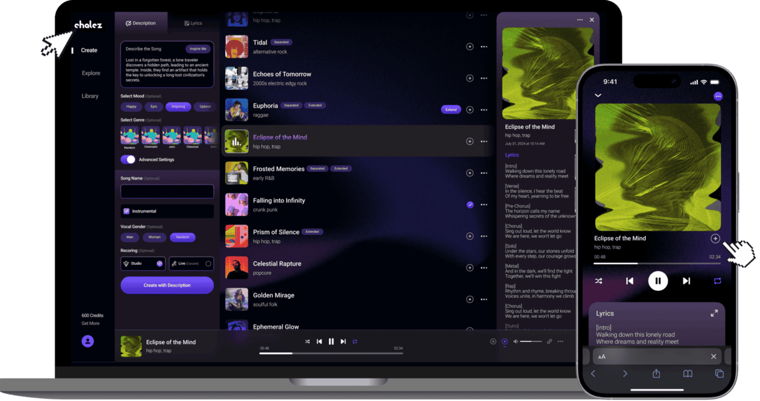Tap forward arrow in phone browser bar
Image resolution: width=760 pixels, height=401 pixels.
click(625, 374)
